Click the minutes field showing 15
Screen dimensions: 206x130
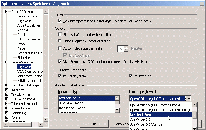point(121,49)
